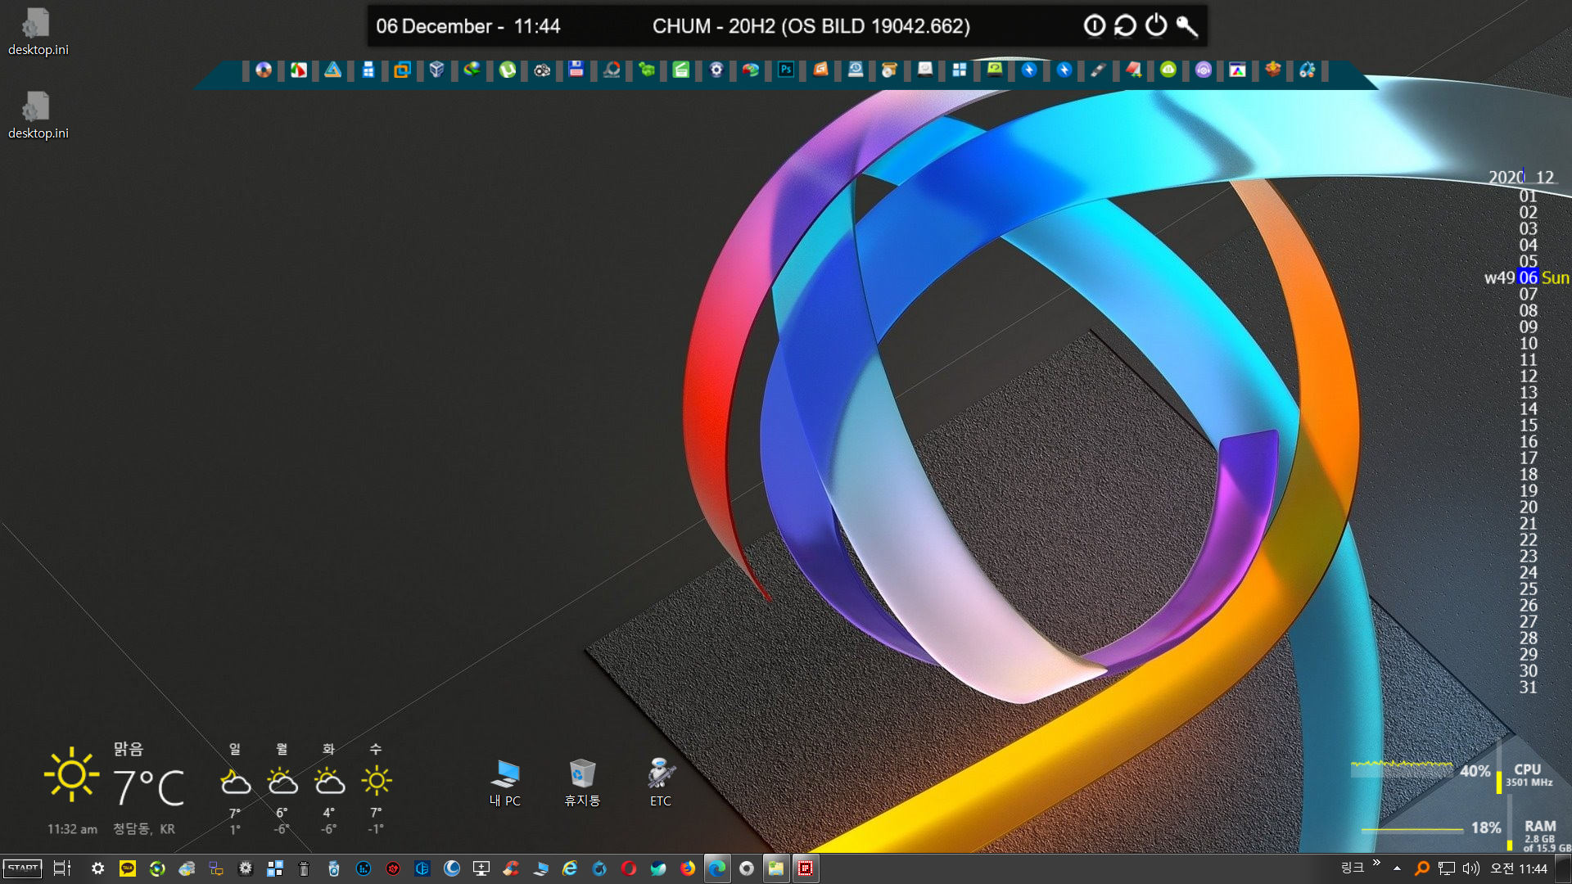Open Settings gear on the taskbar
Image resolution: width=1572 pixels, height=884 pixels.
[x=97, y=868]
